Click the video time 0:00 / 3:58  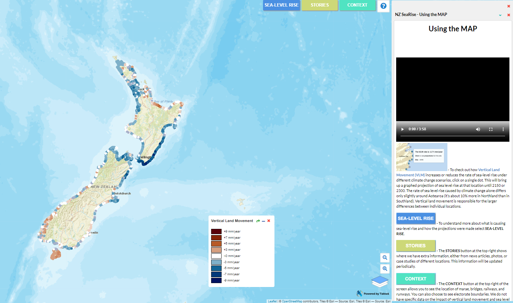coord(417,129)
